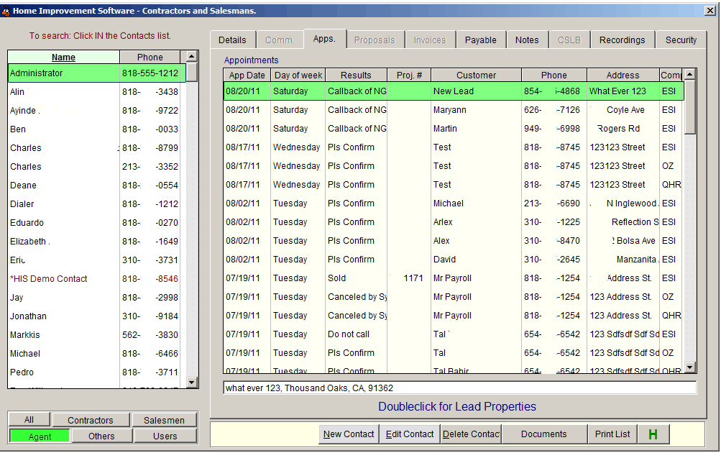Switch to the Apps. tab
The image size is (721, 453).
pos(324,39)
